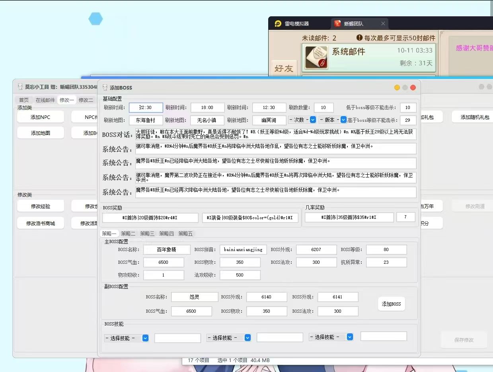Image resolution: width=493 pixels, height=372 pixels.
Task: Close the 蜥蜴团队 emulator tab
Action: pos(383,23)
